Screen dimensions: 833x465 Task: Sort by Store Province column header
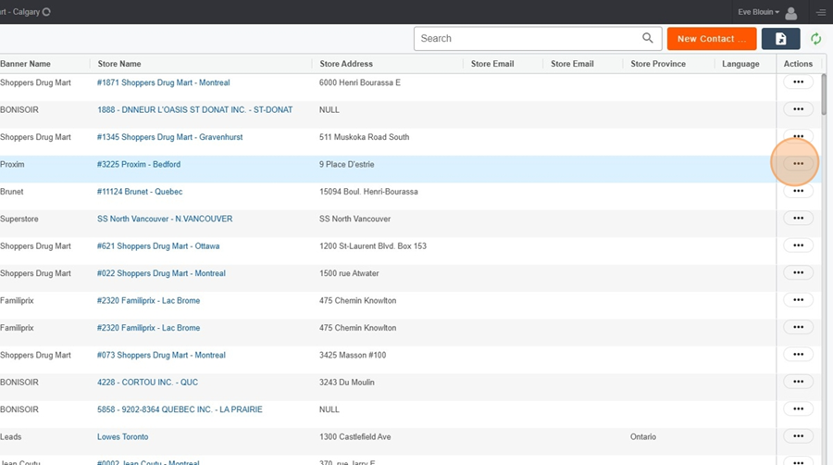click(658, 64)
